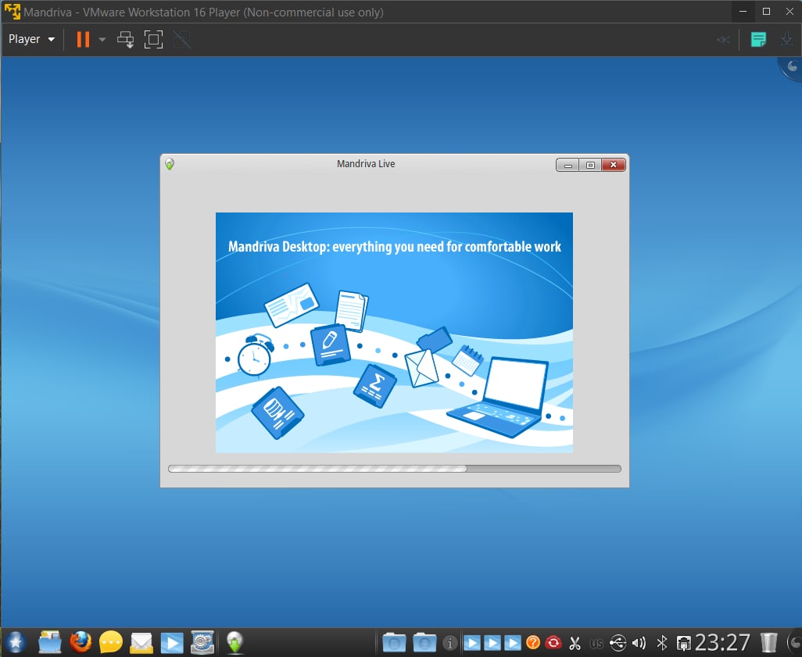The height and width of the screenshot is (657, 802).
Task: Click the installation progress bar
Action: pos(394,468)
